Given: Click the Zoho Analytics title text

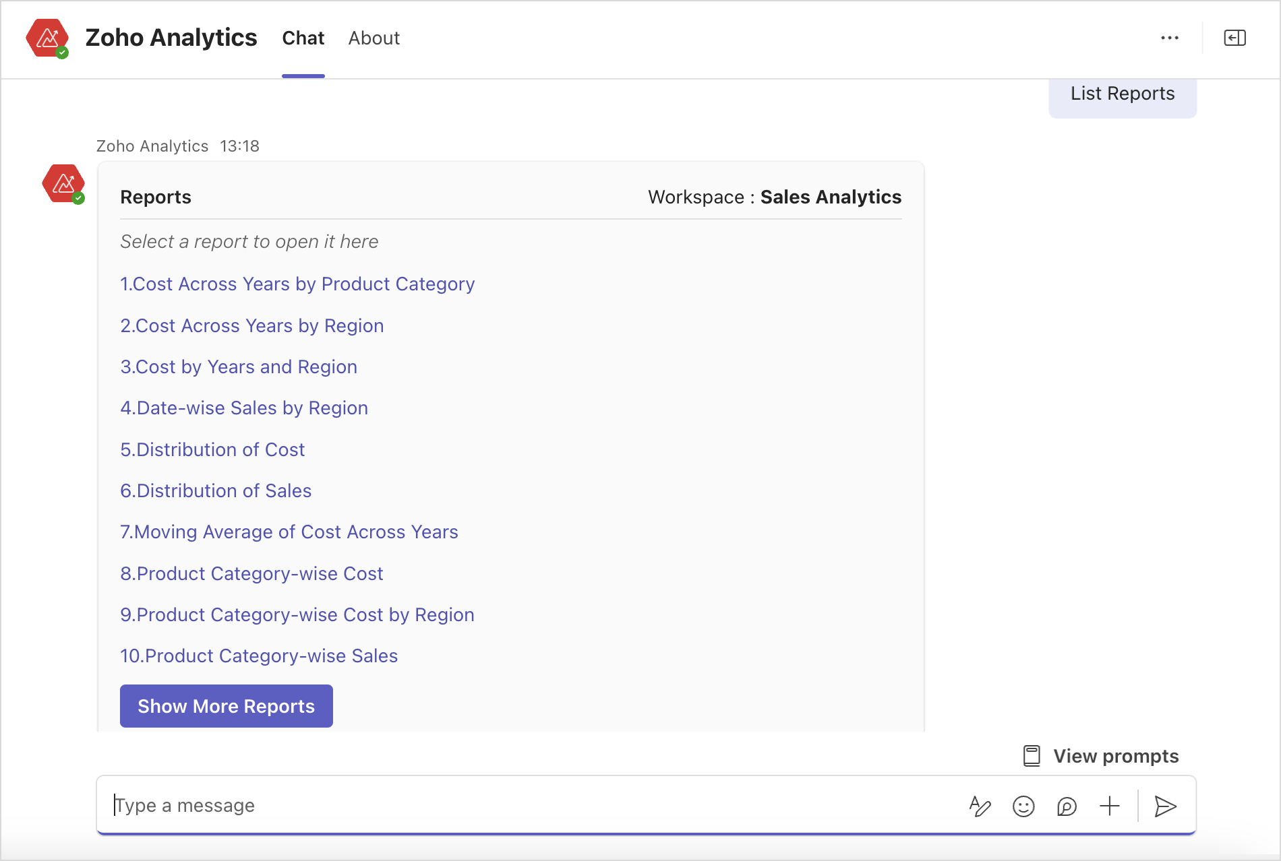Looking at the screenshot, I should pyautogui.click(x=171, y=38).
